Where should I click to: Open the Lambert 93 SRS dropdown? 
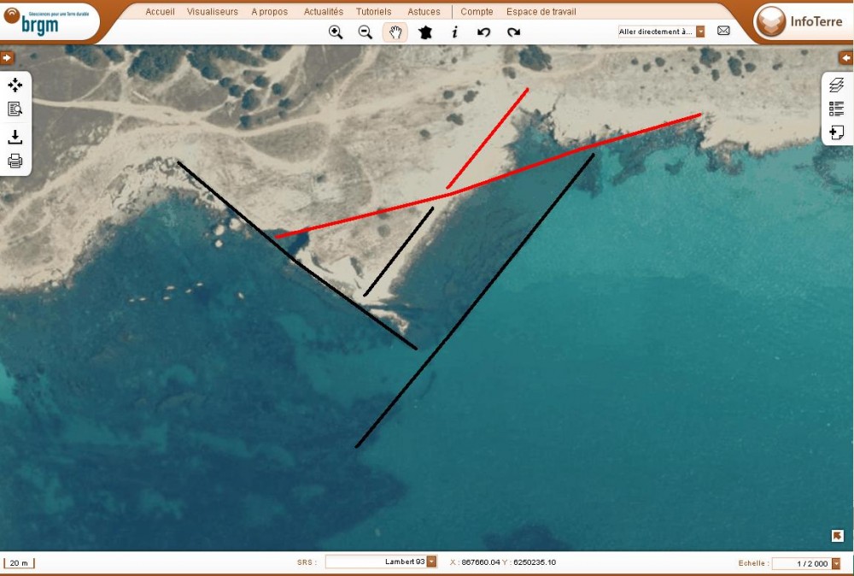431,561
